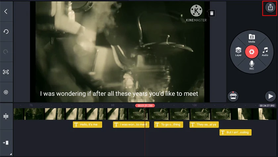This screenshot has height=157, width=278.
Task: Expand the timeline tracks view icon
Action: tap(6, 116)
